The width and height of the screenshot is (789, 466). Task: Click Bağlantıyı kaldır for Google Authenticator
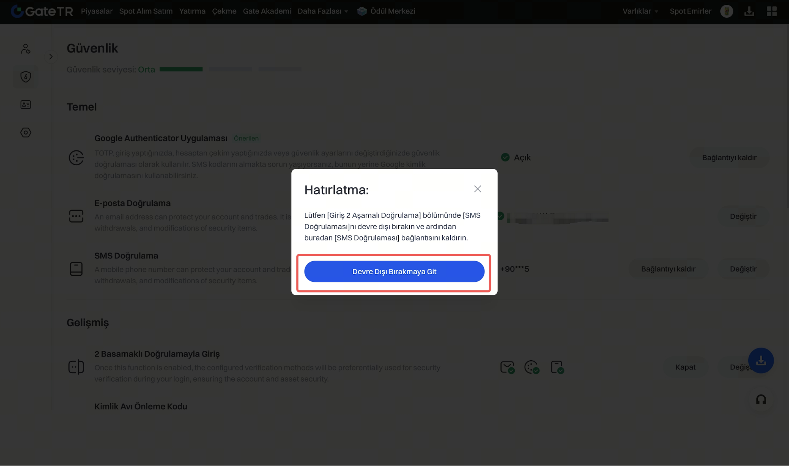click(x=729, y=157)
